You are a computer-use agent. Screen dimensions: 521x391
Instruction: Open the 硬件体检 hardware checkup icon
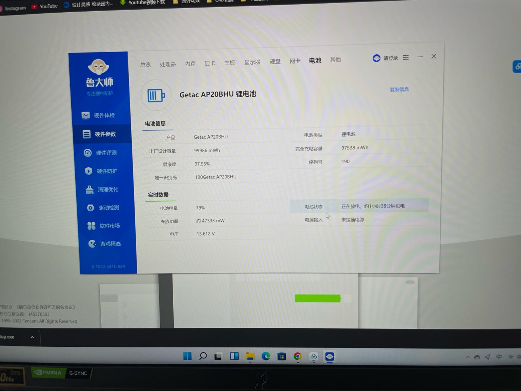click(85, 115)
